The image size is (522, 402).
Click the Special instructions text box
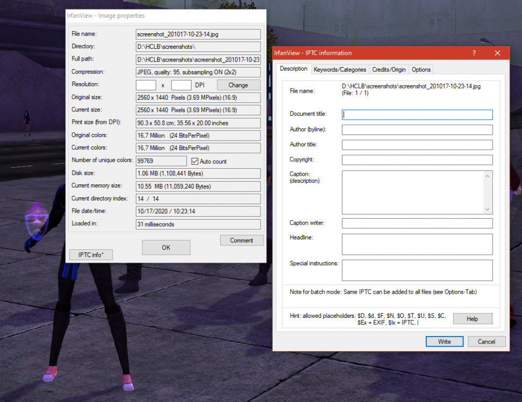417,270
